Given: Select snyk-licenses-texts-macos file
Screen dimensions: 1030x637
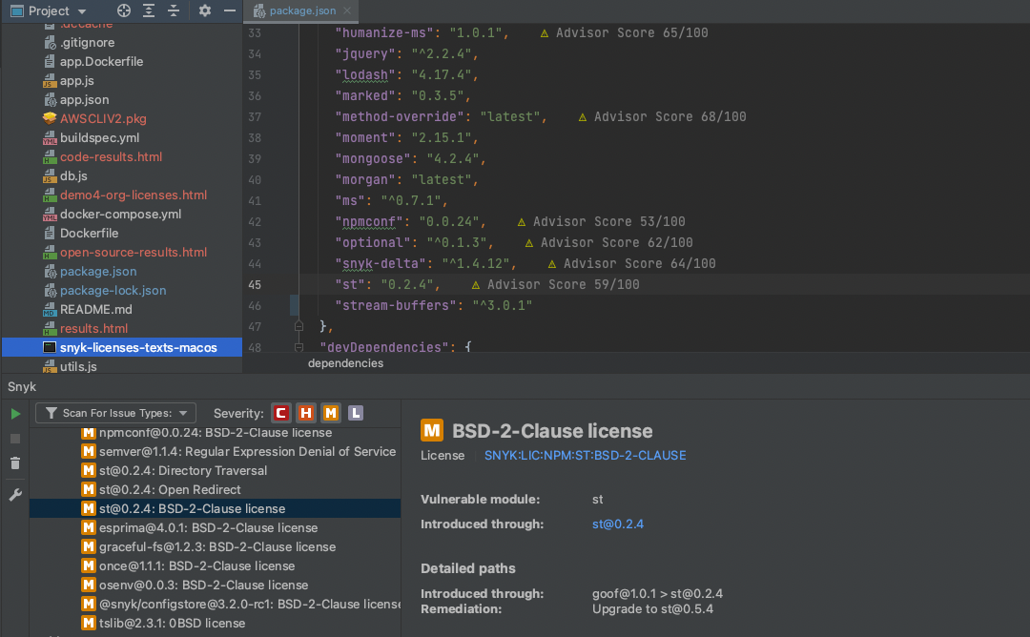Looking at the screenshot, I should point(122,347).
